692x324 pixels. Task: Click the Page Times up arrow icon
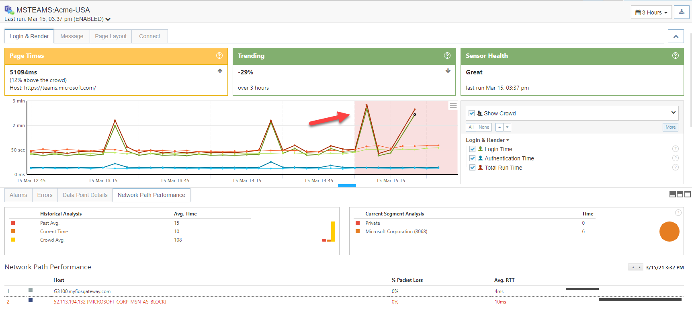[220, 71]
